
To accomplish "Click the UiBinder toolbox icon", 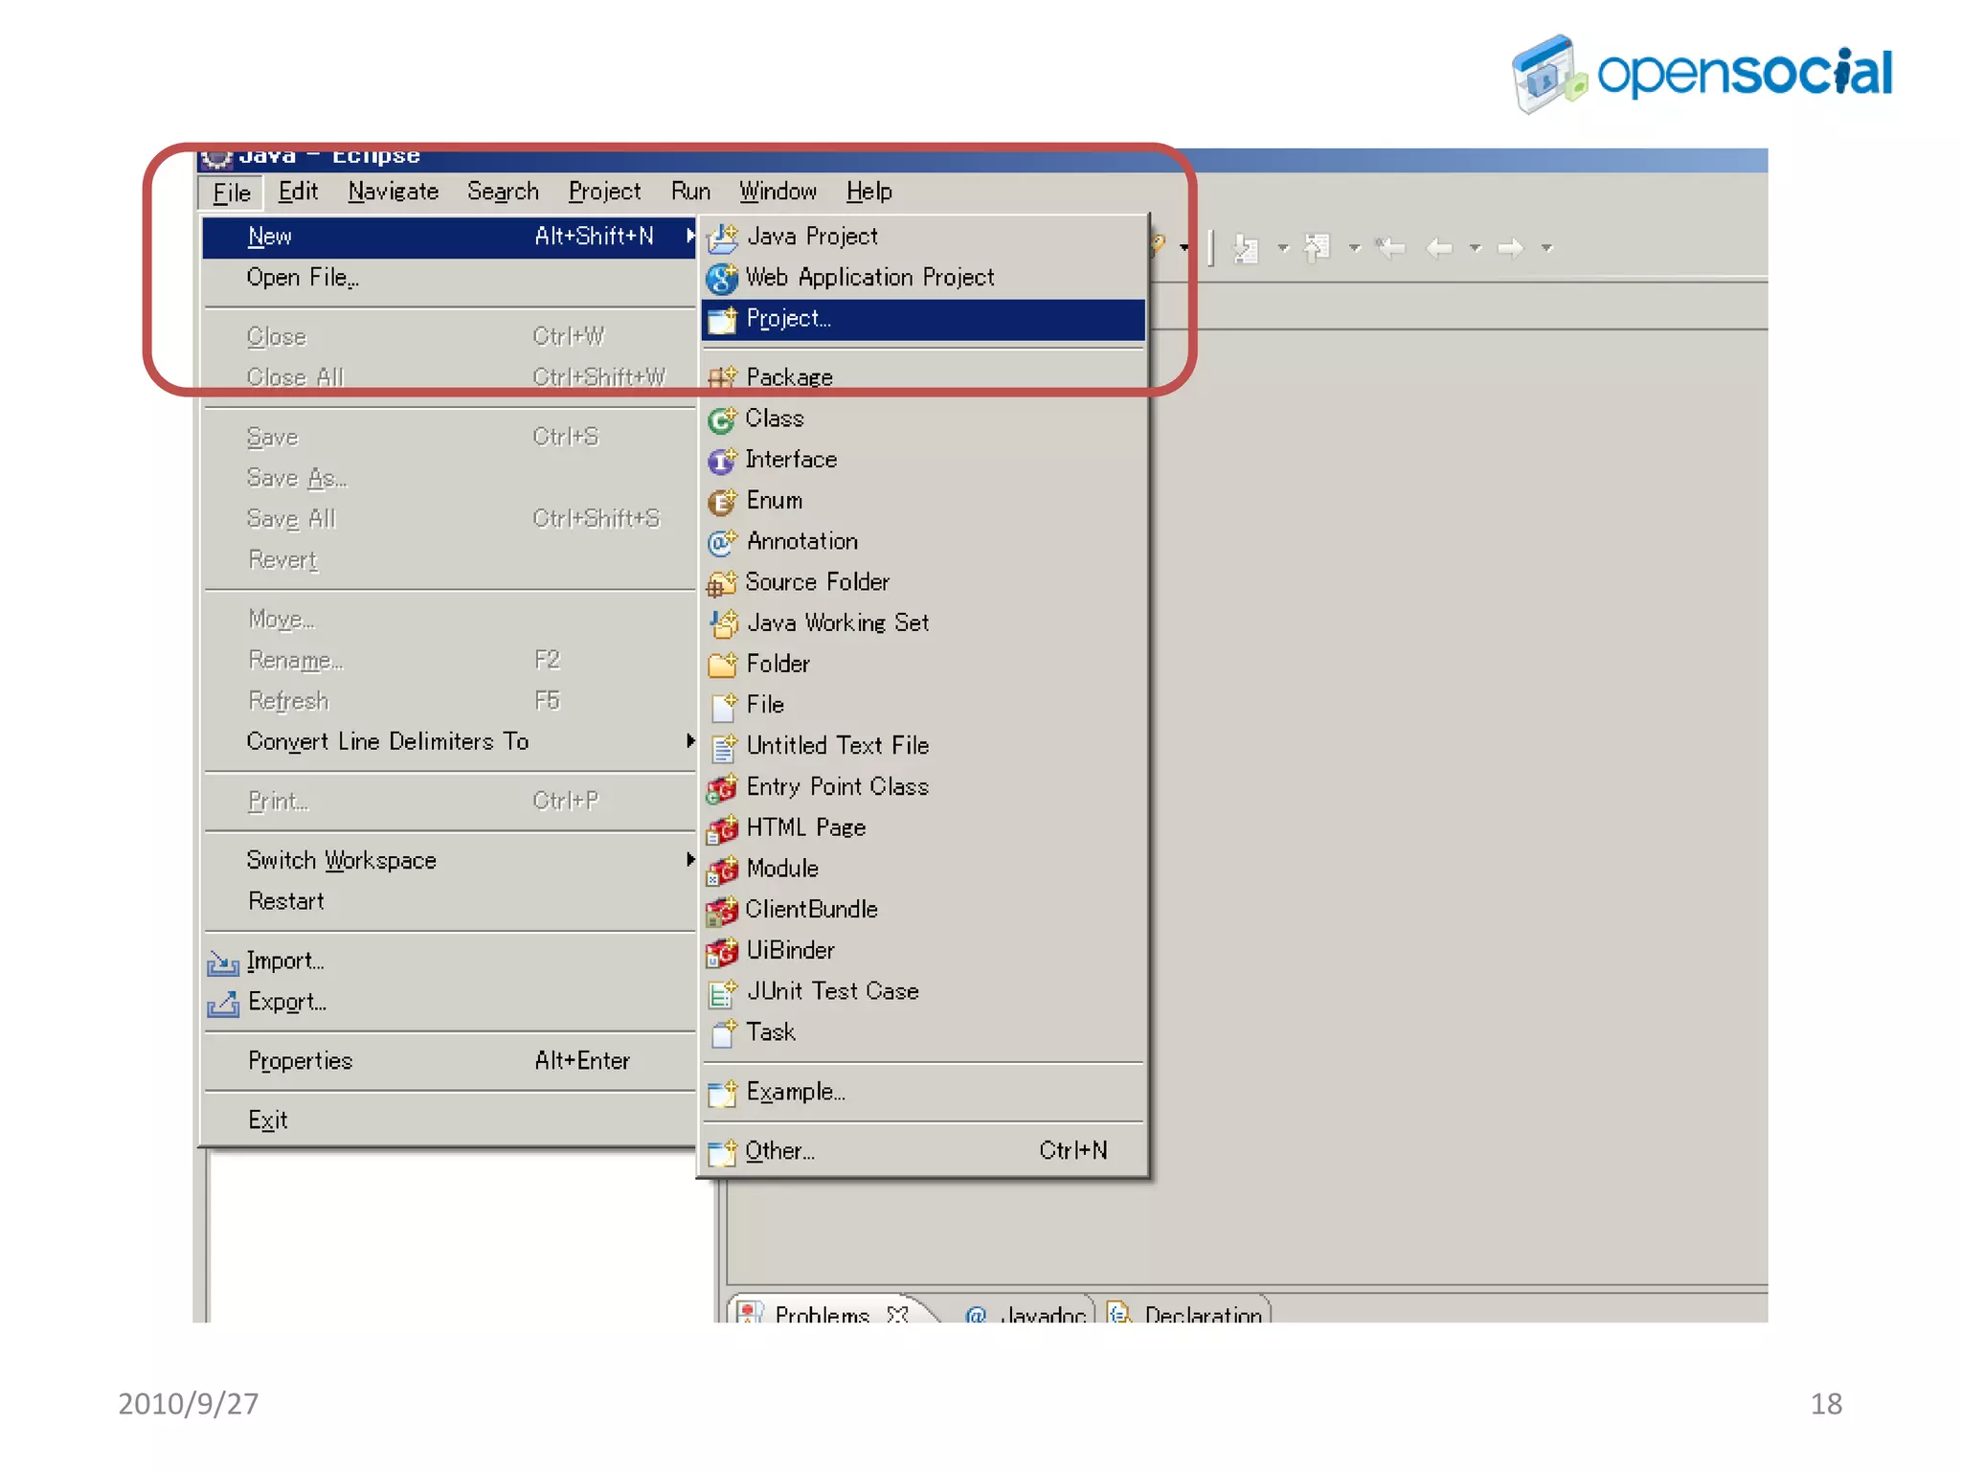I will tap(722, 951).
